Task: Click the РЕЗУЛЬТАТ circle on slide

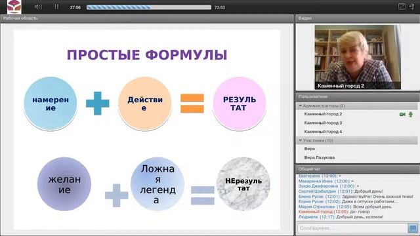Action: [240, 104]
